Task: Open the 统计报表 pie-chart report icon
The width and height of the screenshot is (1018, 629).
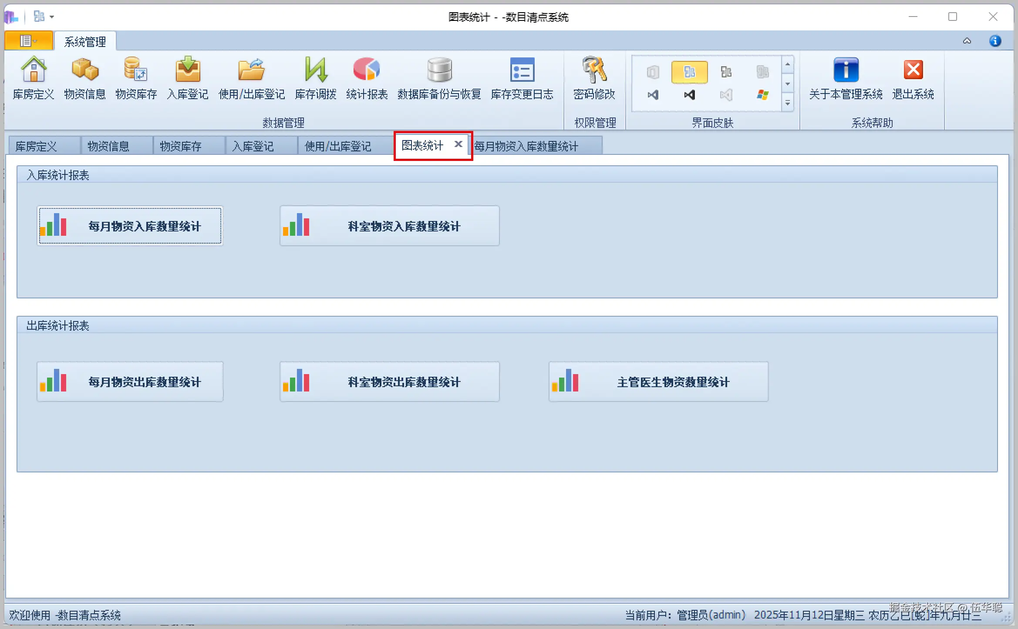Action: [x=367, y=78]
